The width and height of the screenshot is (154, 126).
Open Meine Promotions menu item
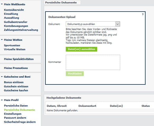tap(16, 68)
